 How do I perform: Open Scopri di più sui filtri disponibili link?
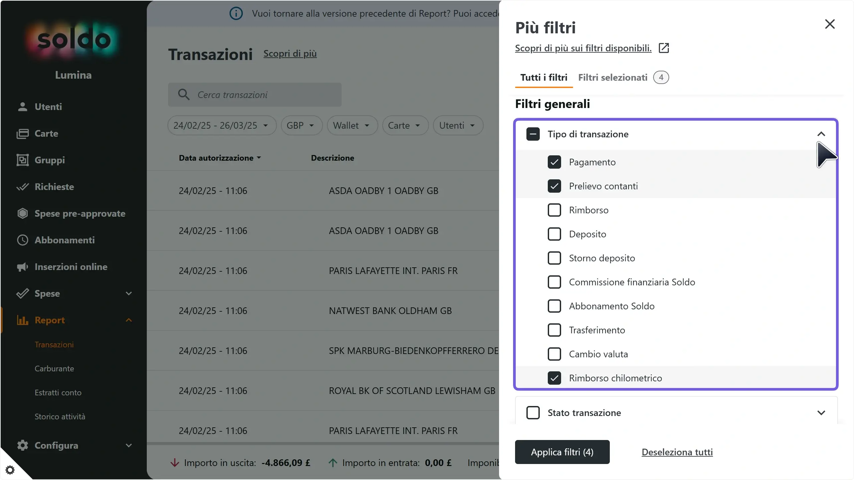583,48
